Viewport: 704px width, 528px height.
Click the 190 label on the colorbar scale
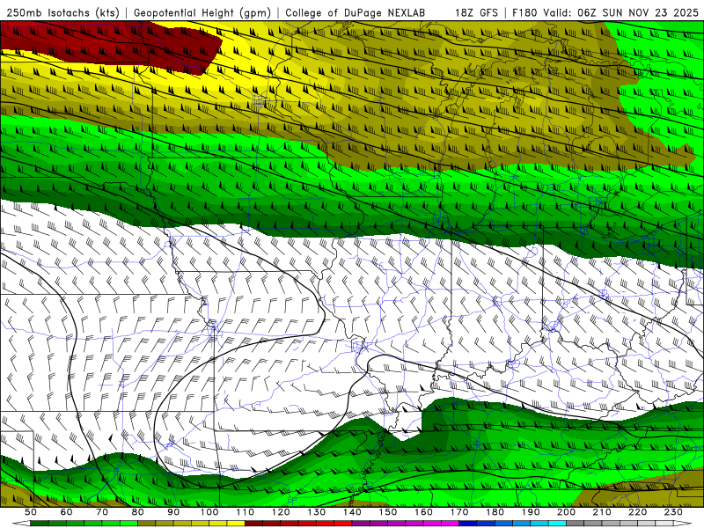point(531,512)
